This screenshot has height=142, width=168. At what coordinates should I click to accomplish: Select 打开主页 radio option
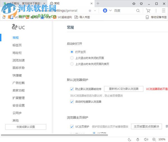[x=72, y=52]
